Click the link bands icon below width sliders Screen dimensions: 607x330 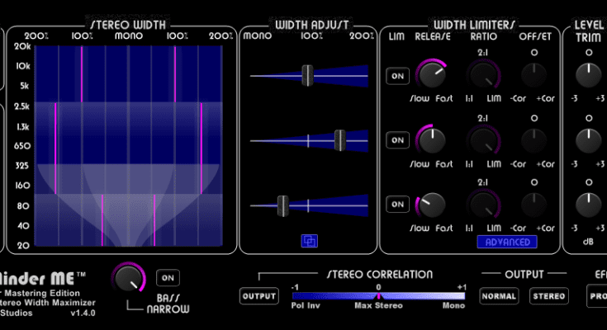pos(310,241)
